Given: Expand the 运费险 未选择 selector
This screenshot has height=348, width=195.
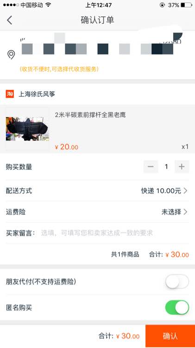Looking at the screenshot, I should pyautogui.click(x=97, y=212).
